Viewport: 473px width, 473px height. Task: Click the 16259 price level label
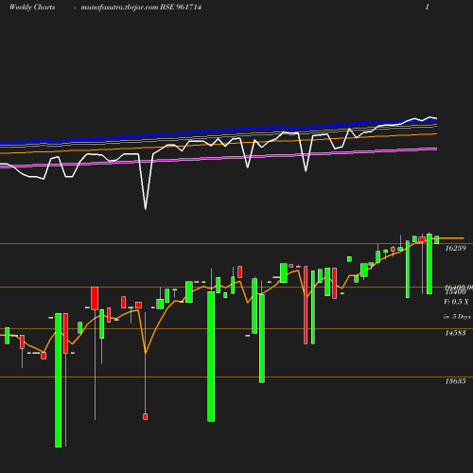[455, 248]
